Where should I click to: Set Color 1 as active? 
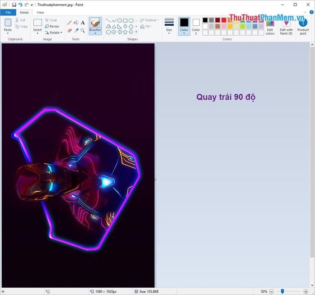pos(184,26)
